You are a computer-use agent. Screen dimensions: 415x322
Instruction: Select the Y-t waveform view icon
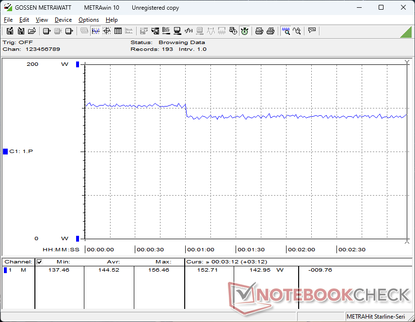pyautogui.click(x=96, y=31)
